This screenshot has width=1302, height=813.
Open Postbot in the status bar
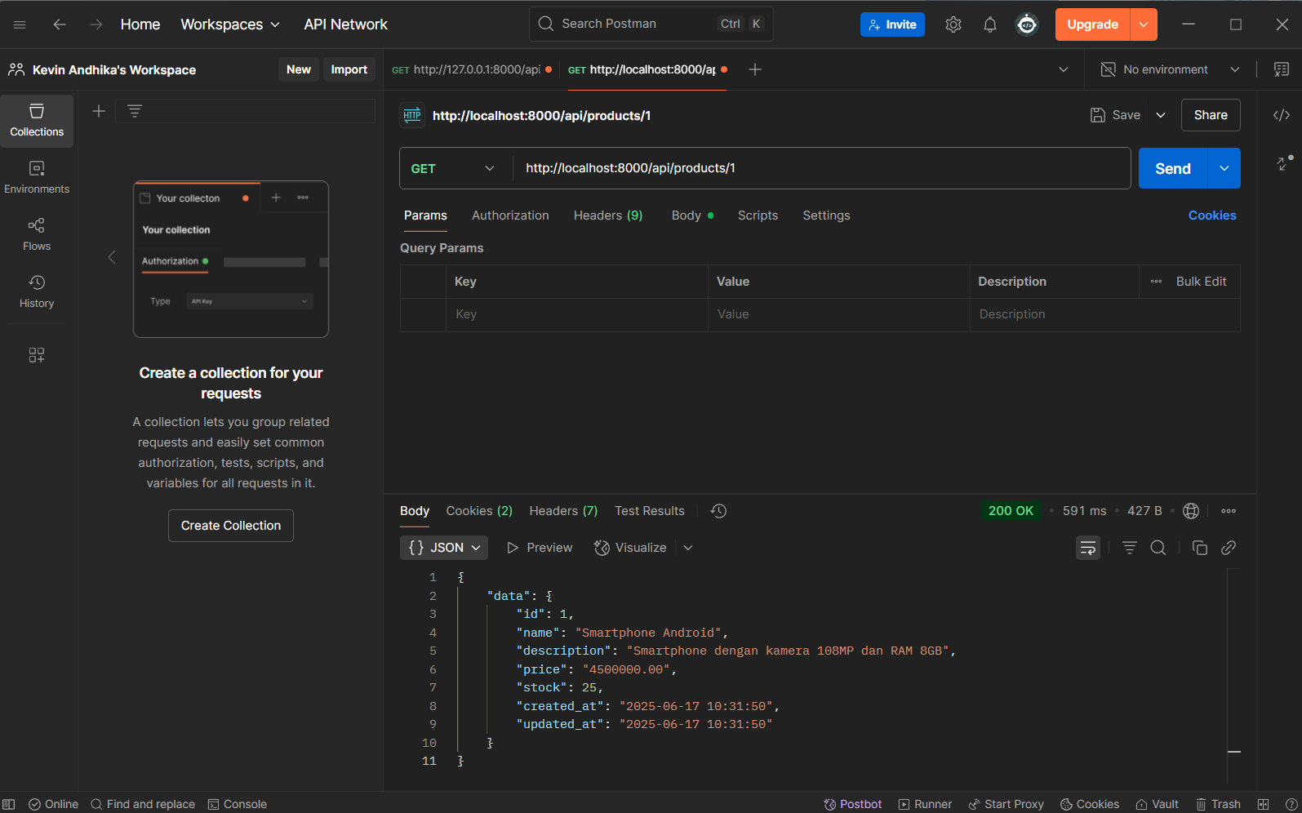tap(853, 804)
